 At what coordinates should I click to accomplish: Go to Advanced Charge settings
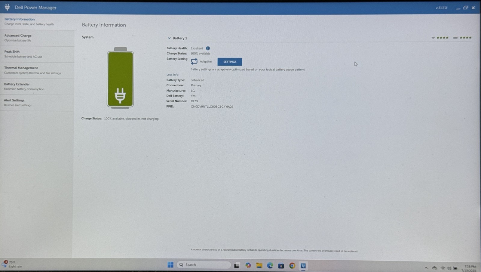[x=37, y=38]
